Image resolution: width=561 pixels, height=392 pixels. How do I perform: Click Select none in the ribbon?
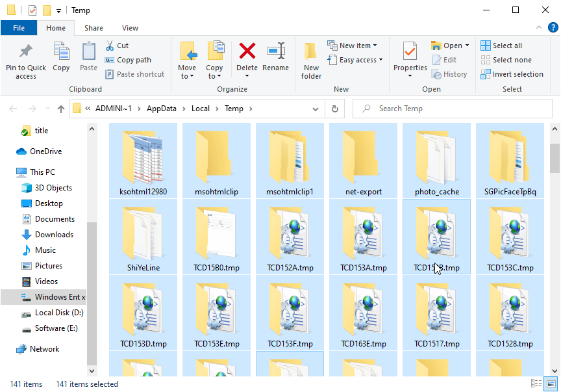[x=506, y=60]
